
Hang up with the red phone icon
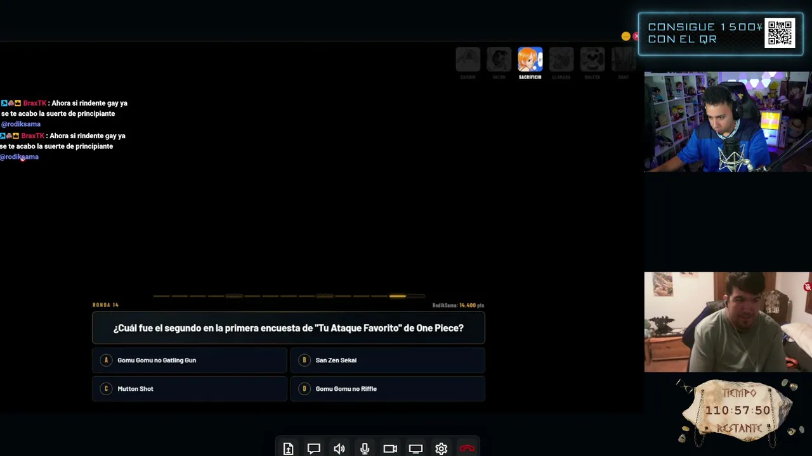[467, 448]
